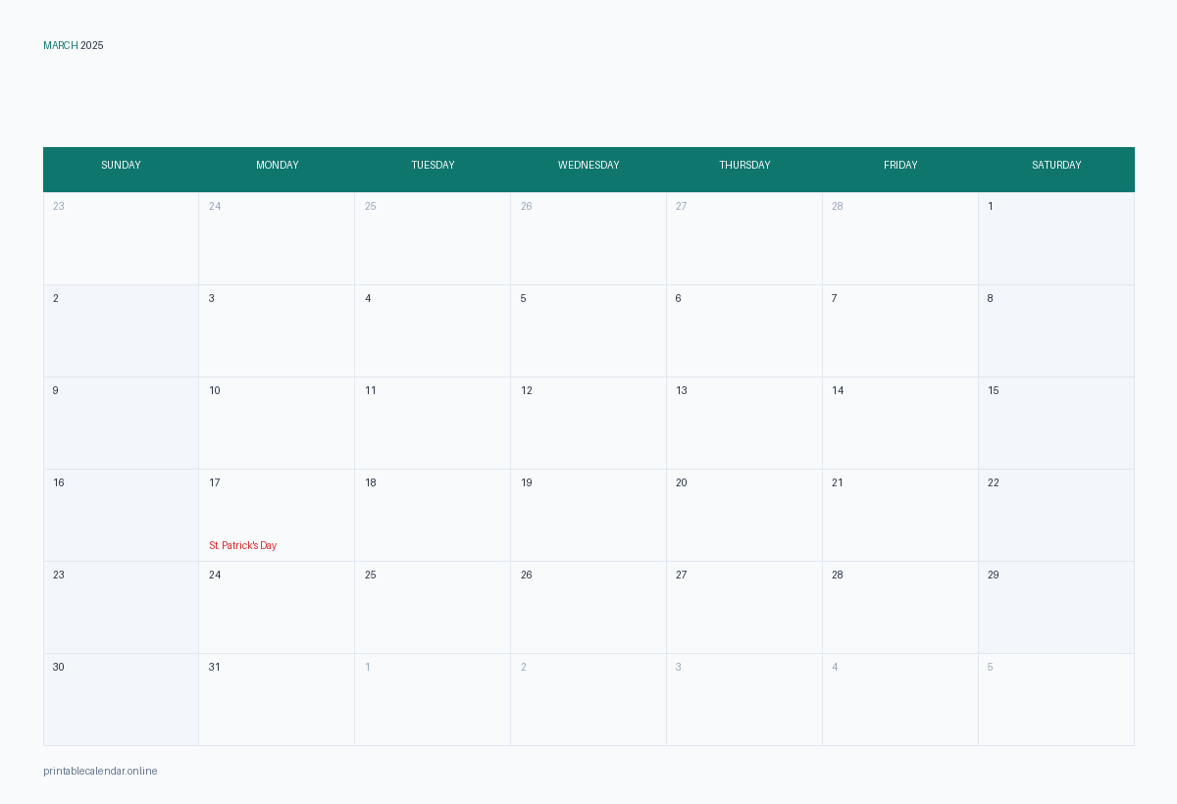This screenshot has height=804, width=1177.
Task: Click the dark March 26 under Wednesday
Action: coord(527,576)
